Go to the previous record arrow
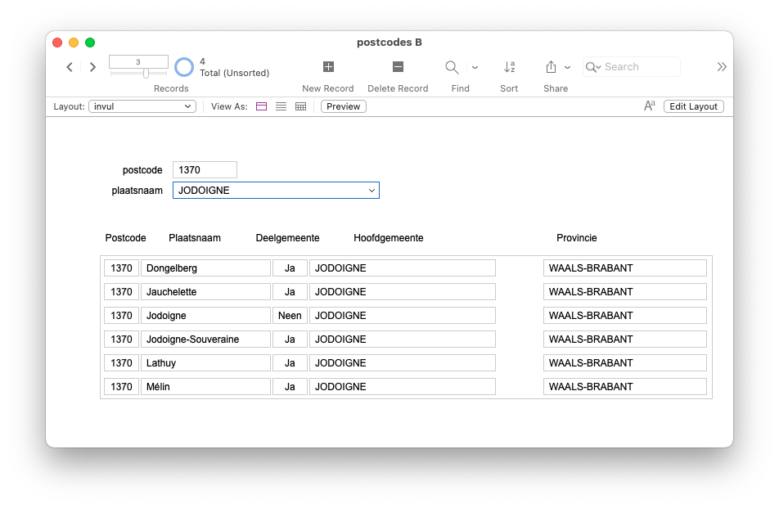 70,67
